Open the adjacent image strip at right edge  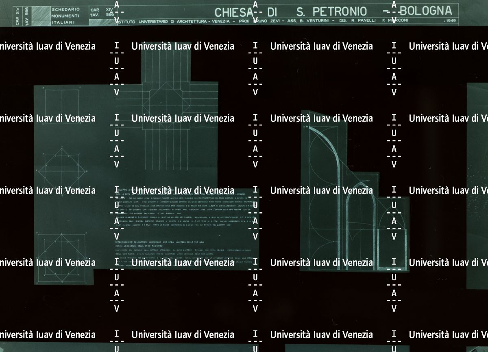coord(478,183)
